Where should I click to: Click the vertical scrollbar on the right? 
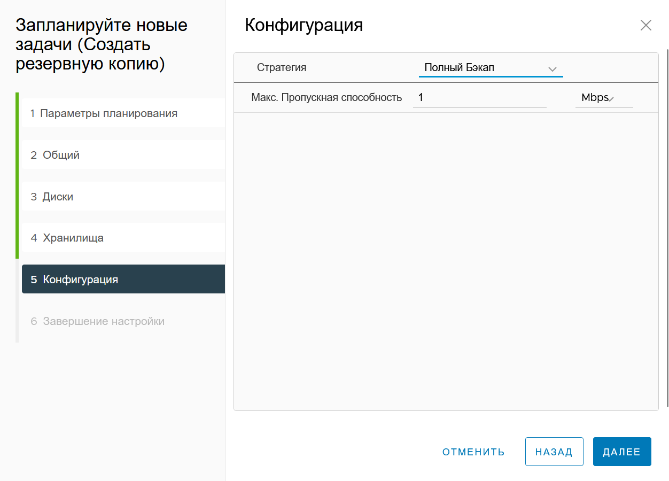[x=667, y=227]
